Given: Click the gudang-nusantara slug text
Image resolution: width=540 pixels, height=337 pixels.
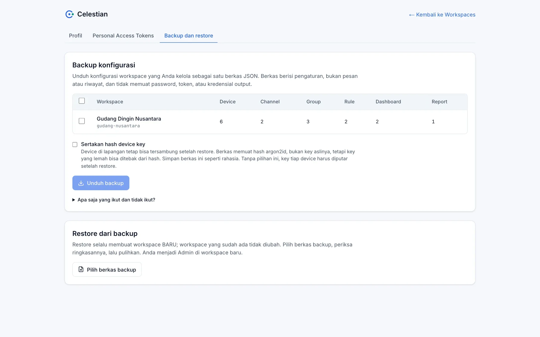Looking at the screenshot, I should coord(118,126).
